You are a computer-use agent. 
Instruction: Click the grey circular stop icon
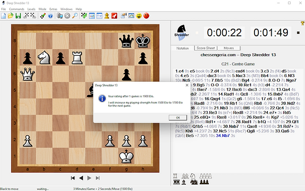(x=67, y=16)
